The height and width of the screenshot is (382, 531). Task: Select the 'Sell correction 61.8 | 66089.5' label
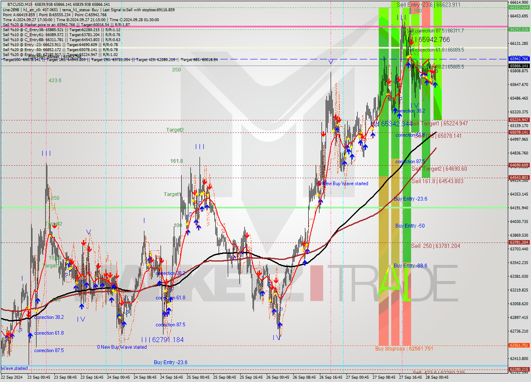click(x=435, y=49)
